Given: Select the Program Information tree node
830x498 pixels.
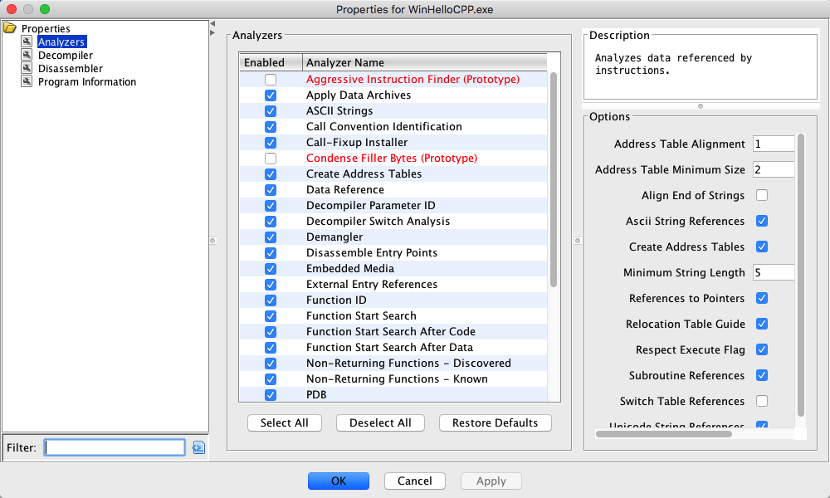Looking at the screenshot, I should pos(86,82).
